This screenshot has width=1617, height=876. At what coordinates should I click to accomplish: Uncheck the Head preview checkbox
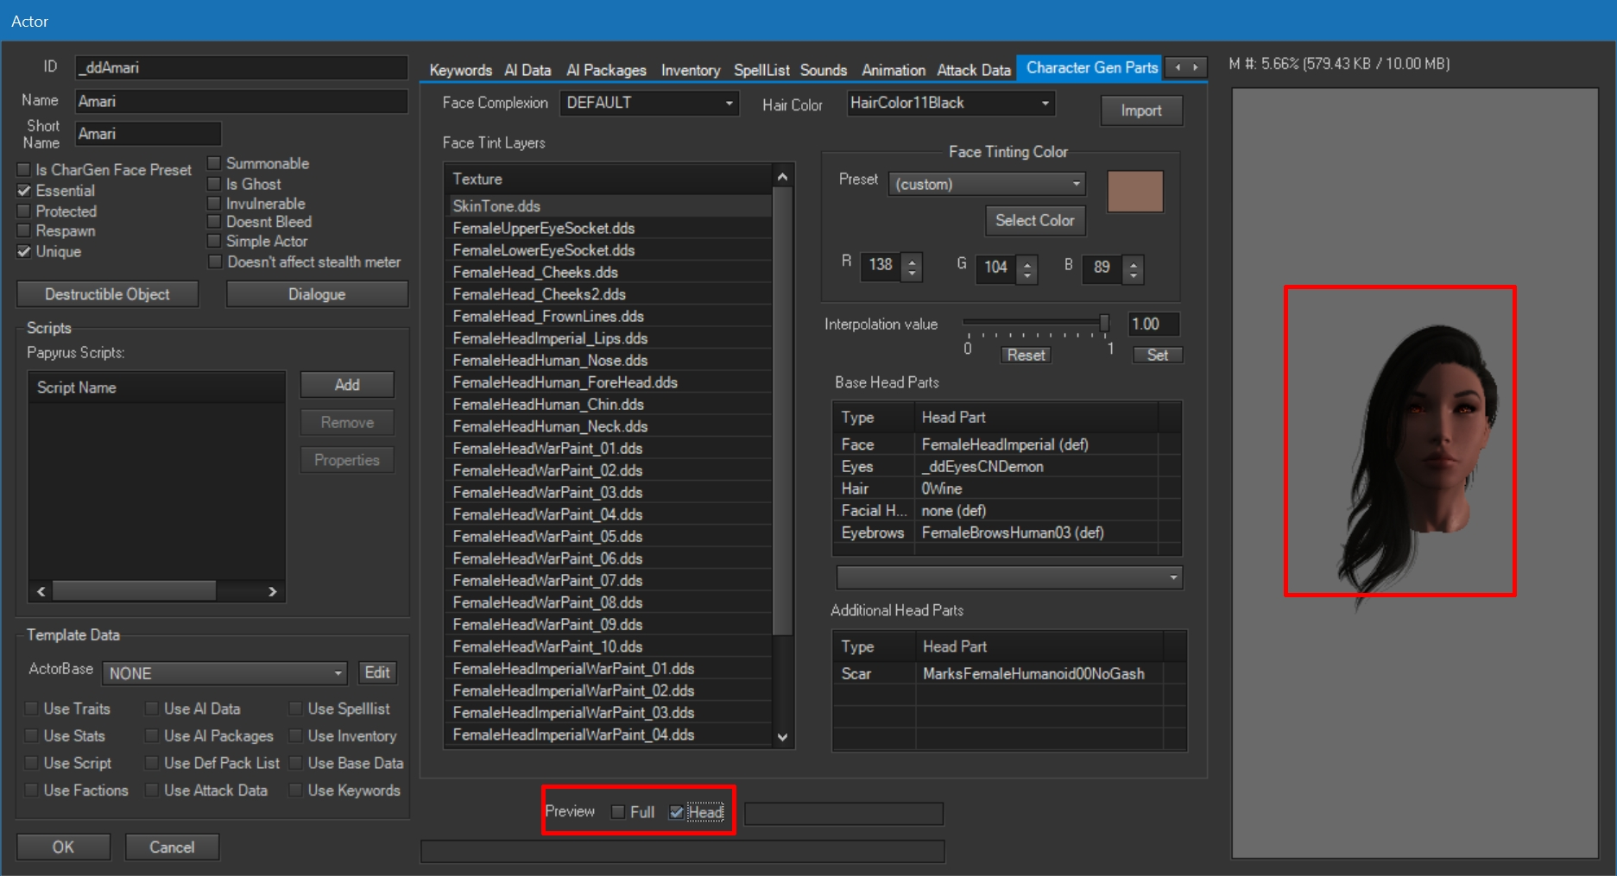pos(677,812)
